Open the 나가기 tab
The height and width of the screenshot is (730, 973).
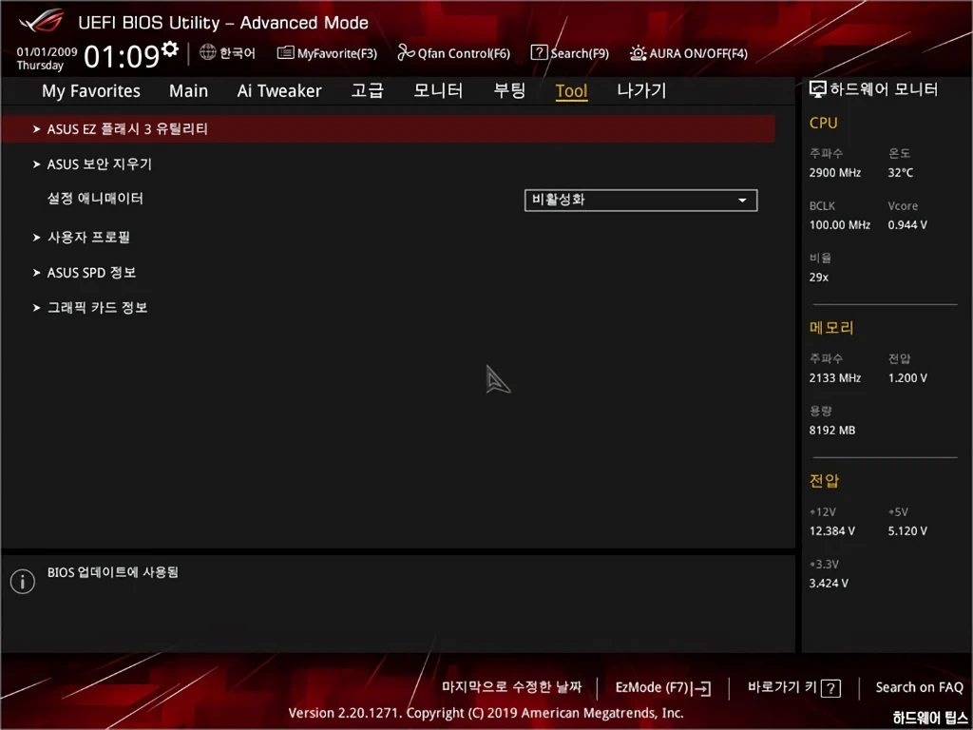641,90
